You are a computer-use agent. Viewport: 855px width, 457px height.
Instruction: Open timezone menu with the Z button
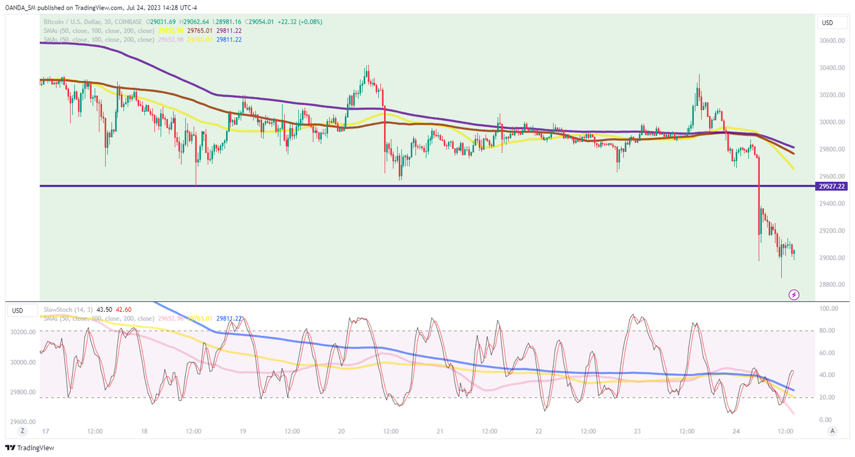(x=23, y=431)
